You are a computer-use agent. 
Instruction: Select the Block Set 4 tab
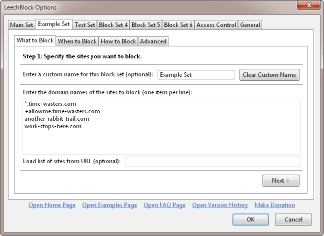pyautogui.click(x=113, y=25)
